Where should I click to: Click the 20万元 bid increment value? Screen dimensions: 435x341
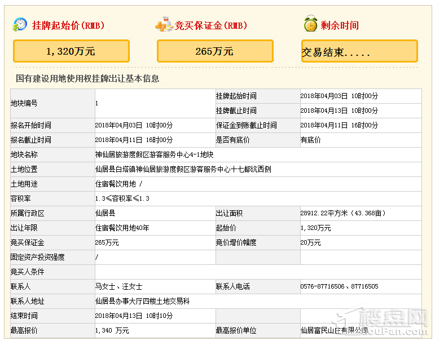pyautogui.click(x=310, y=242)
